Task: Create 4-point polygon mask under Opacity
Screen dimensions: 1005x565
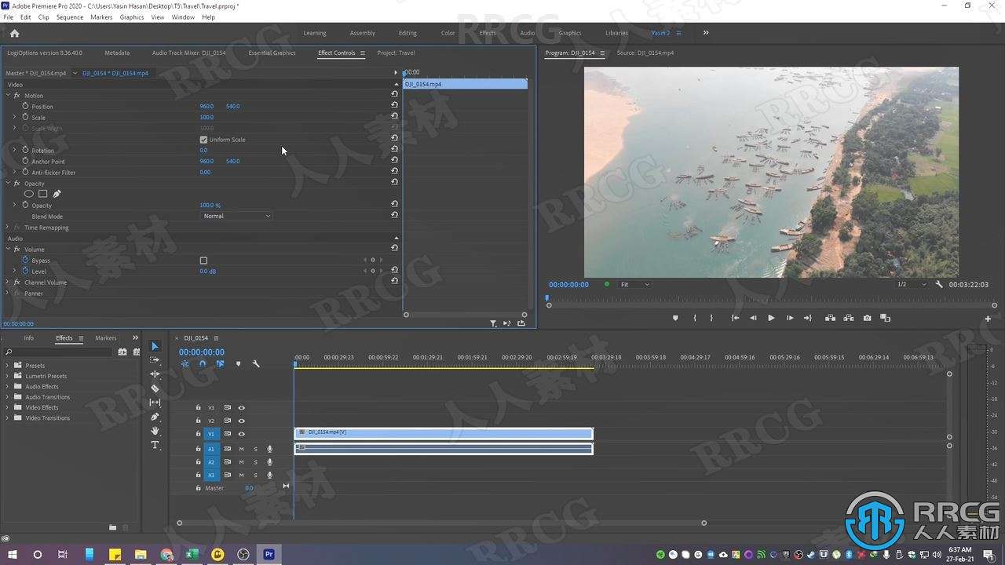Action: (43, 194)
